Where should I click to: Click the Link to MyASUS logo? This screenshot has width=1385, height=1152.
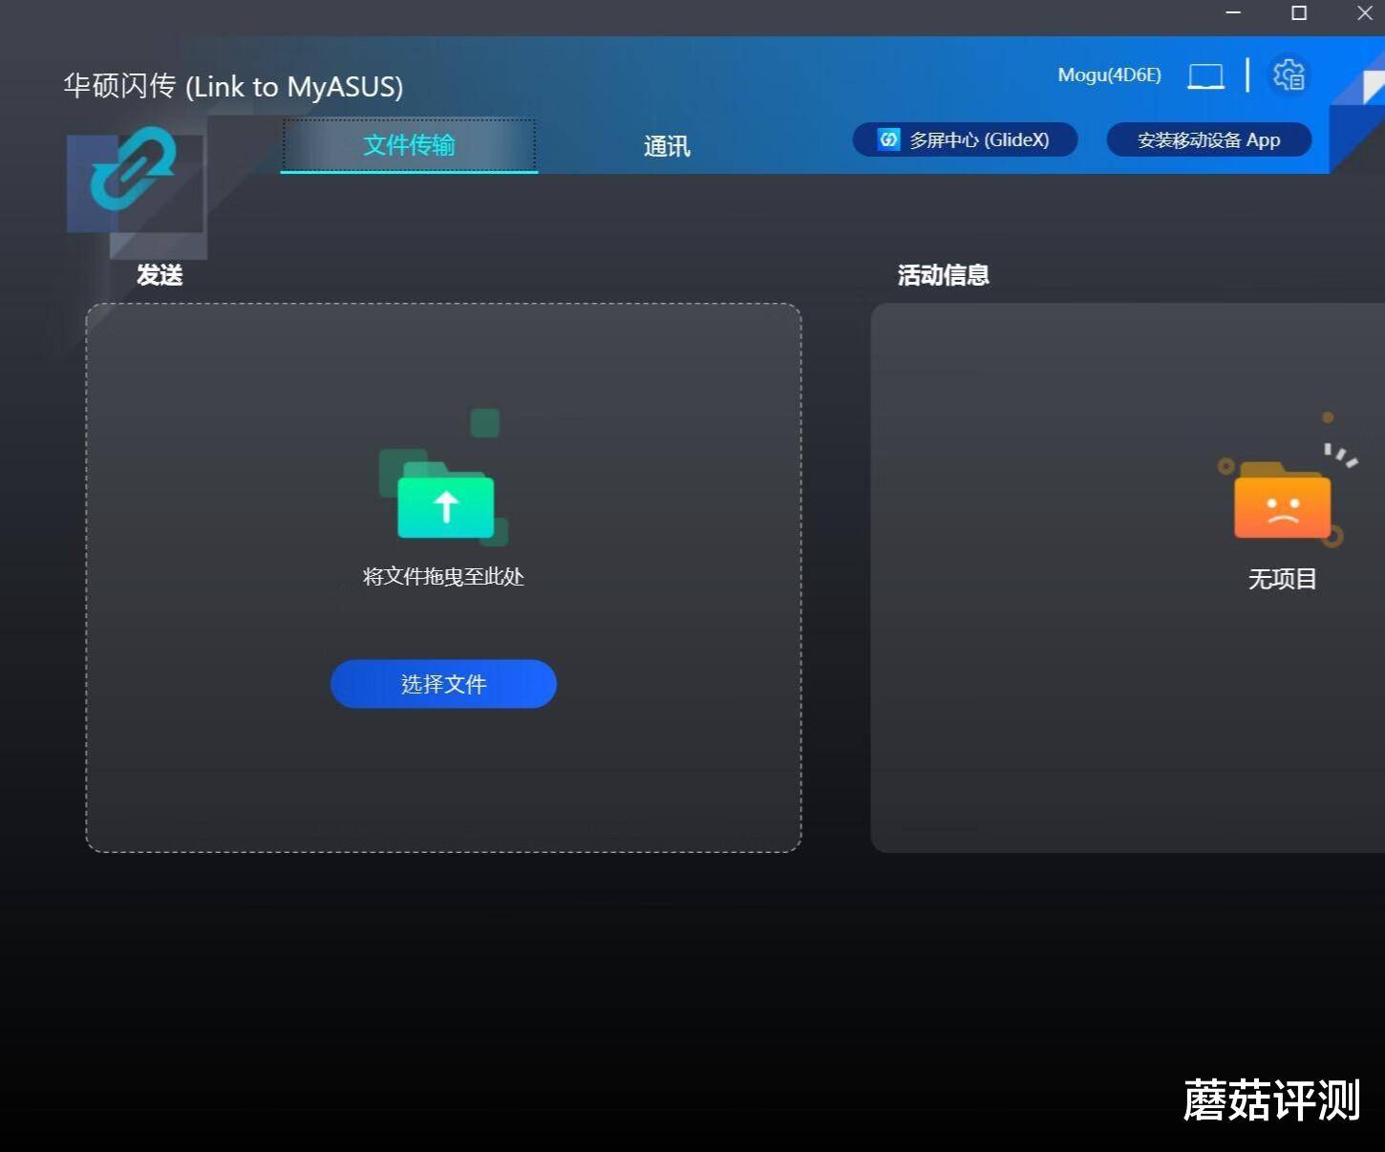point(134,169)
